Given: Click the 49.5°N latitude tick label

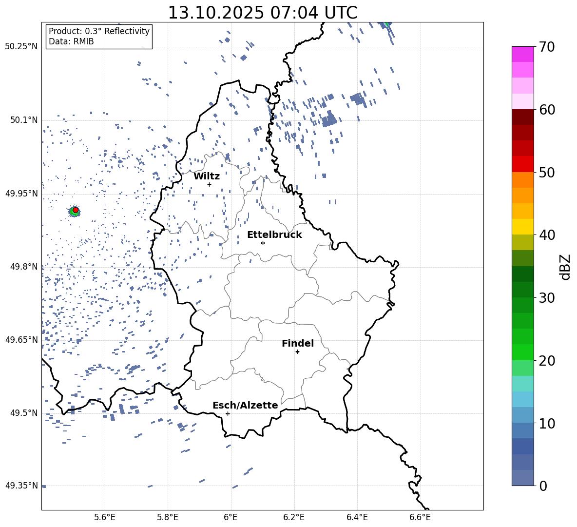Looking at the screenshot, I should tap(24, 413).
